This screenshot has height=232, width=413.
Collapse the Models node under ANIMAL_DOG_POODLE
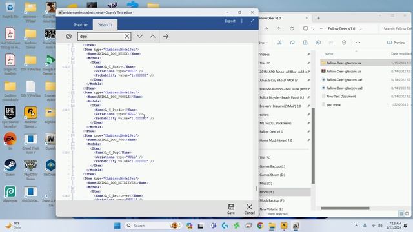click(73, 101)
